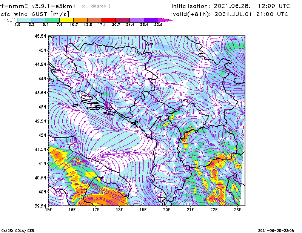Click the legend value 24.4
This screenshot has width=302, height=233.
[130, 25]
